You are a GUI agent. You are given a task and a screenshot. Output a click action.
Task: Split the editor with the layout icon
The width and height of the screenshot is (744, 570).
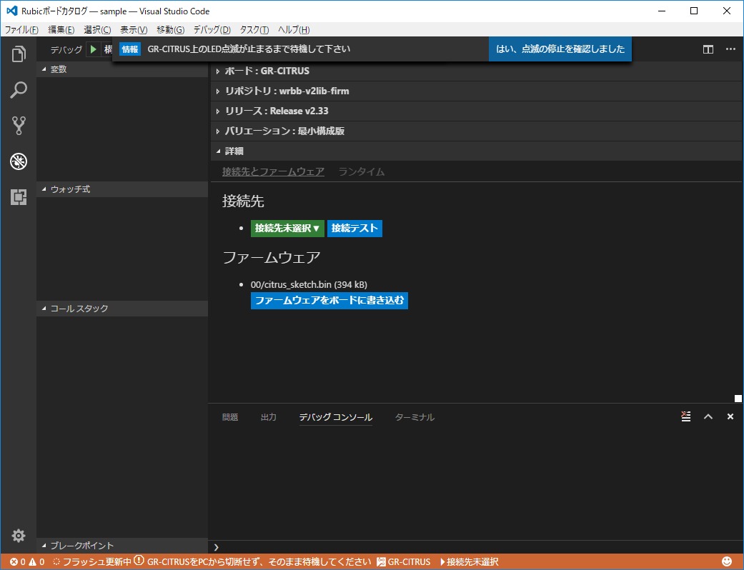coord(708,49)
